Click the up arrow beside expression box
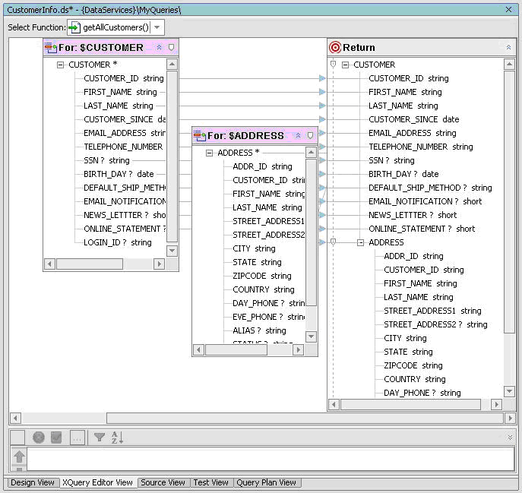522x493 pixels. click(x=19, y=457)
